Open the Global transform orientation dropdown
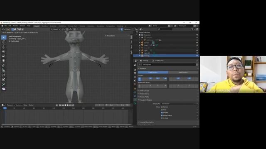Screen dimensions: 266x149 click(x=55, y=29)
